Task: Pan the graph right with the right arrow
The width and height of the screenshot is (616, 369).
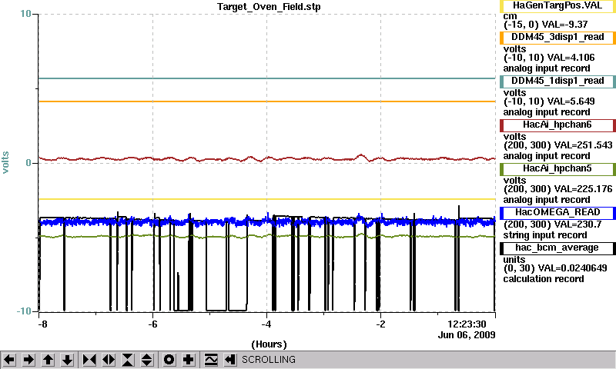Action: click(28, 360)
